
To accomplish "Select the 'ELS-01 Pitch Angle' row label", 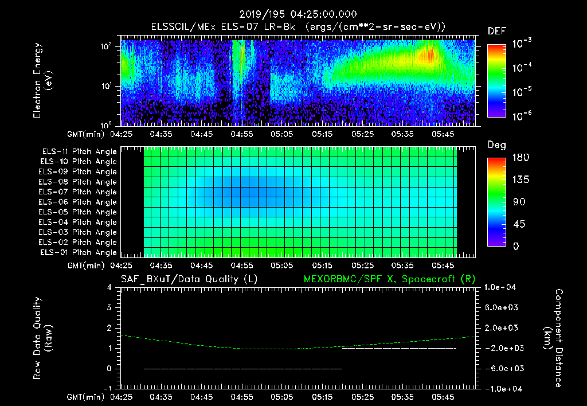I will [x=79, y=252].
